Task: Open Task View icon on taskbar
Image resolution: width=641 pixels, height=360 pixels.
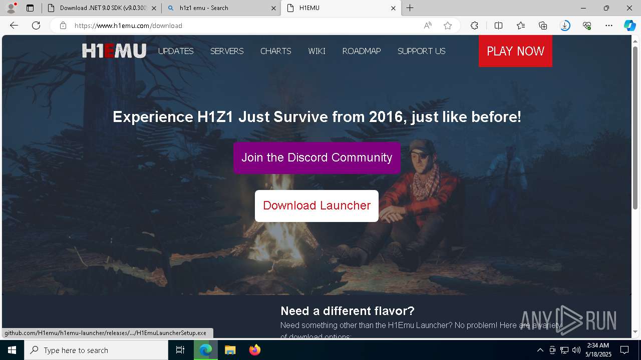Action: pos(180,350)
